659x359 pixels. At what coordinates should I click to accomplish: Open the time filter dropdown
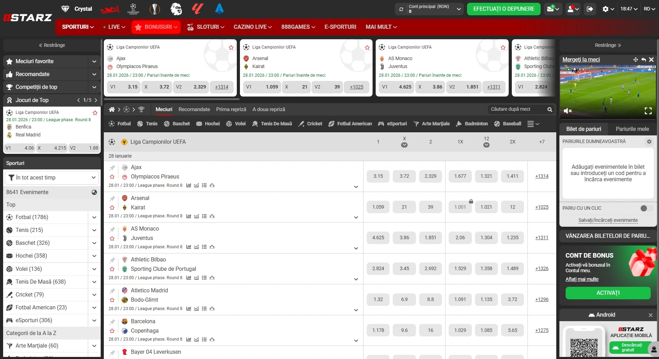tap(52, 178)
